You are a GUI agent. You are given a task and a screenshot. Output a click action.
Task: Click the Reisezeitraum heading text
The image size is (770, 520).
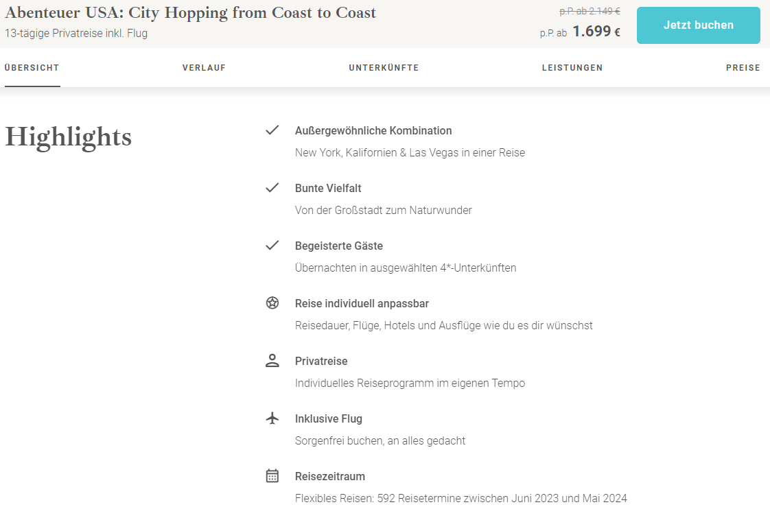(x=330, y=476)
